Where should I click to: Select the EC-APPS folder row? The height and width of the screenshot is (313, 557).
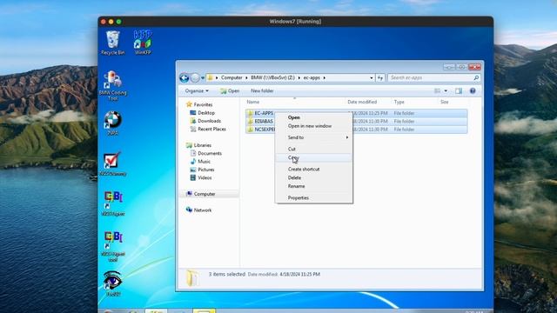(356, 113)
